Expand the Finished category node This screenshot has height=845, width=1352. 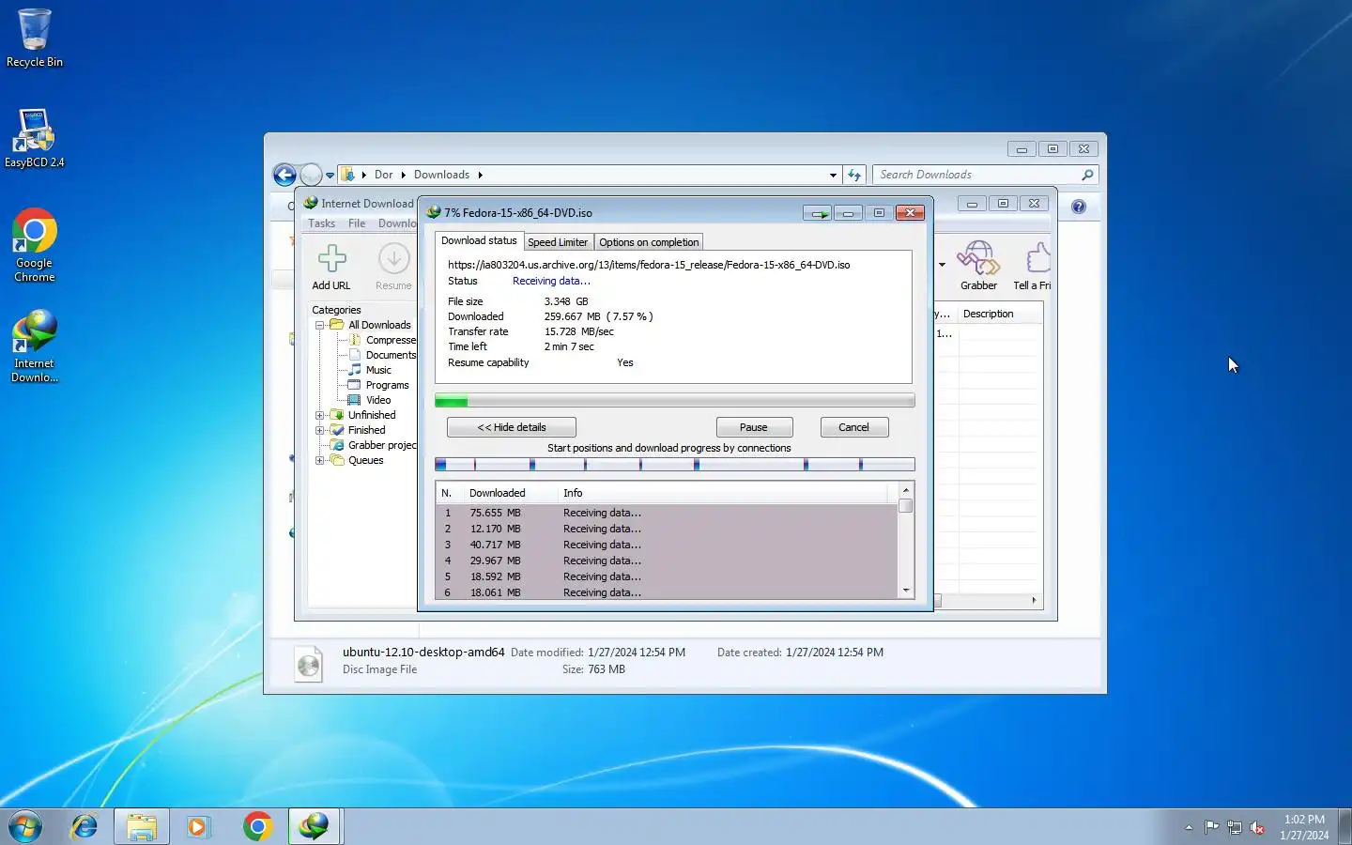pos(320,430)
